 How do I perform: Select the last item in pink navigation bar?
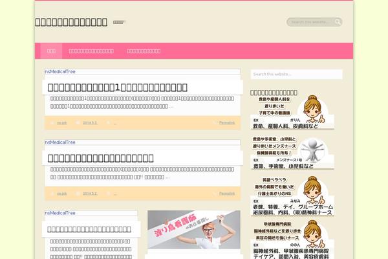point(144,51)
